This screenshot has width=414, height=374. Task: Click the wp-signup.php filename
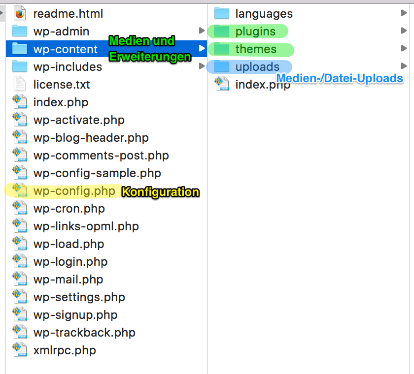pos(75,314)
